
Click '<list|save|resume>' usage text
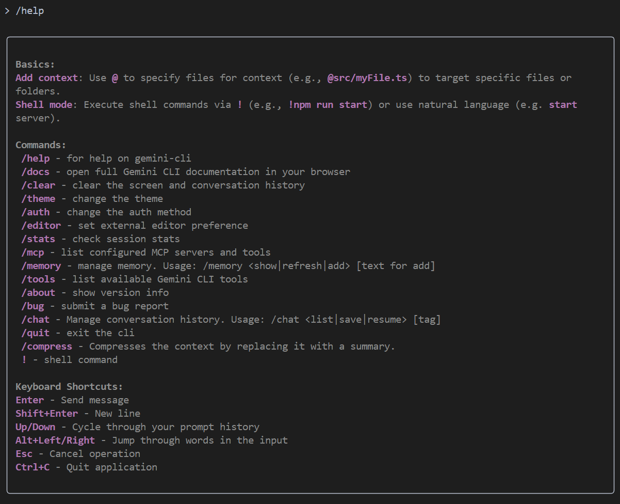356,320
